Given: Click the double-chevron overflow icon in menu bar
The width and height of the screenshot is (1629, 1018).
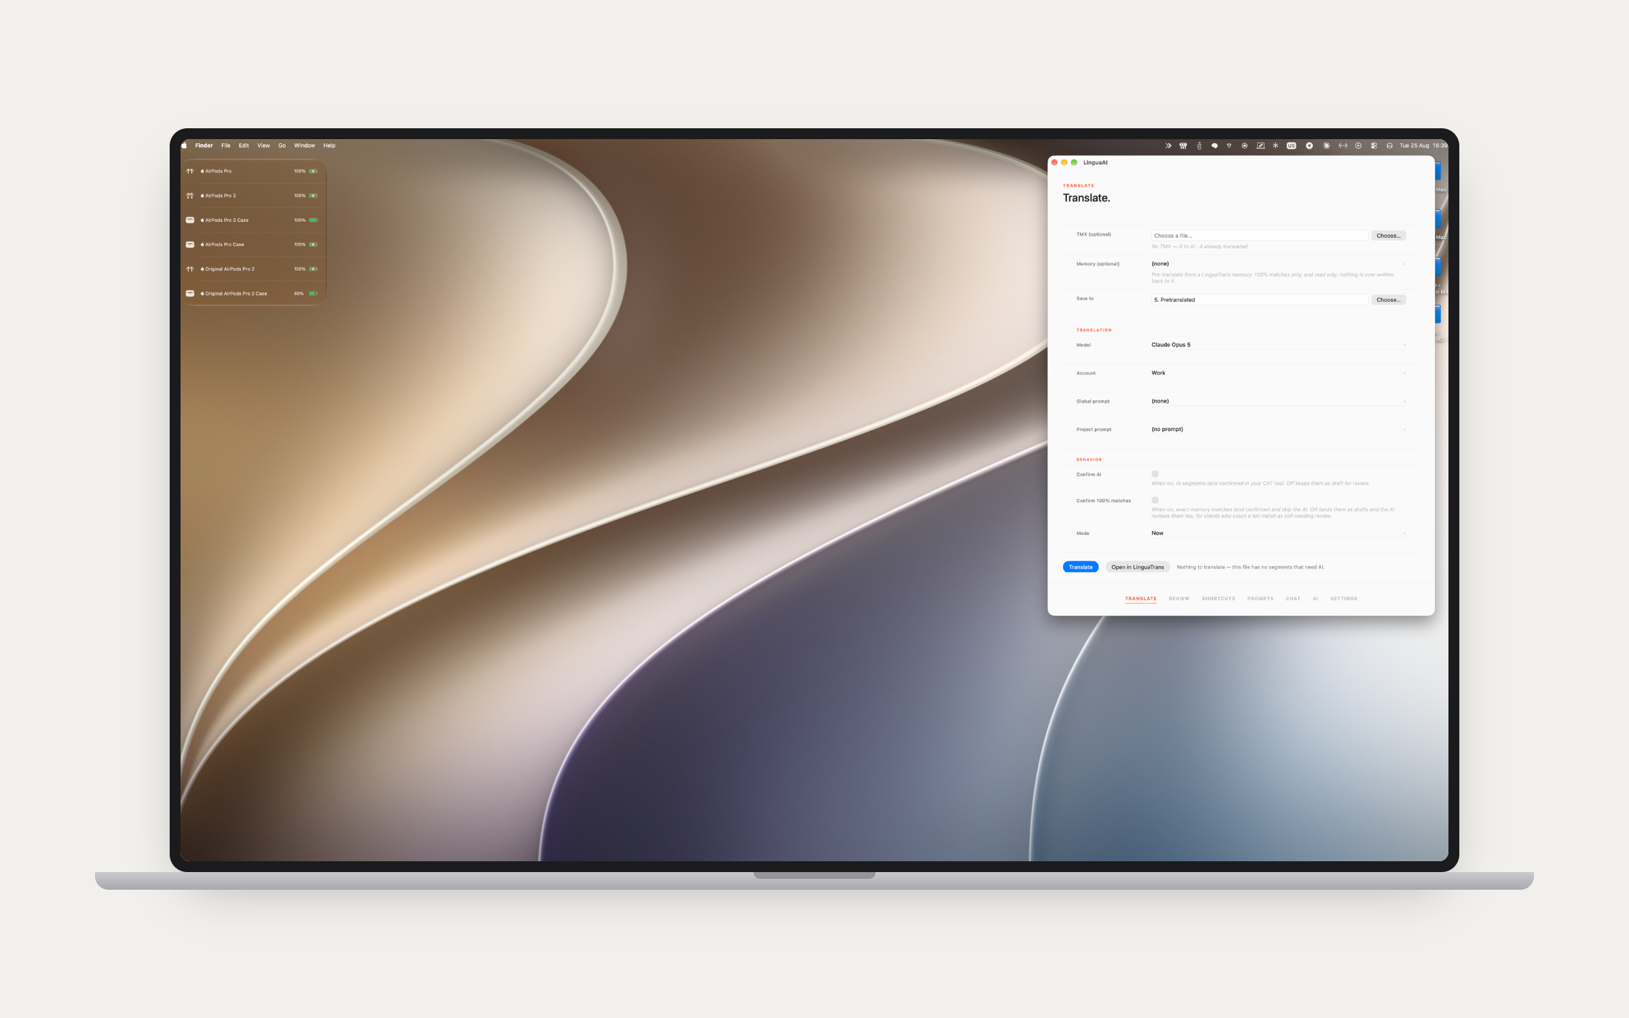Looking at the screenshot, I should pyautogui.click(x=1168, y=145).
